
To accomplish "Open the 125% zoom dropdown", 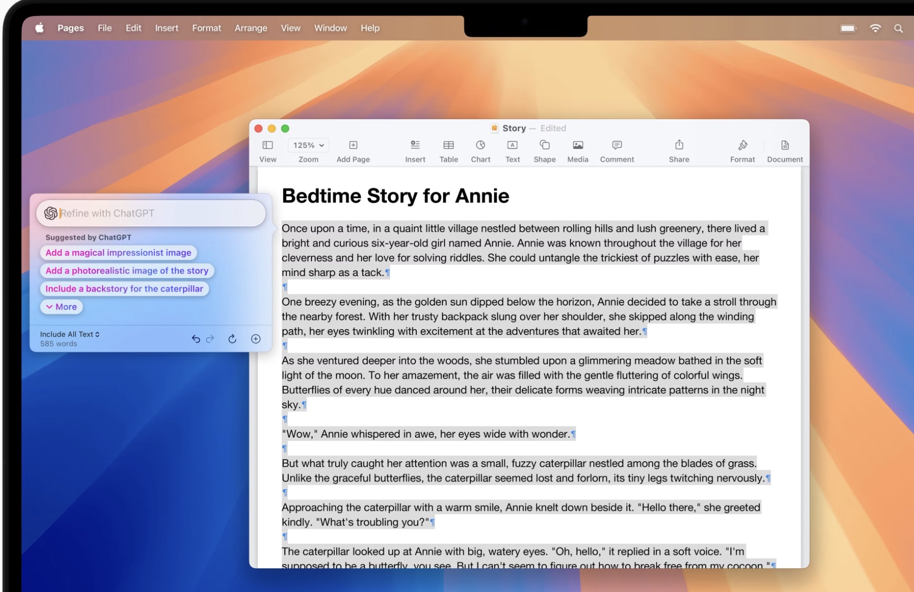I will click(308, 145).
